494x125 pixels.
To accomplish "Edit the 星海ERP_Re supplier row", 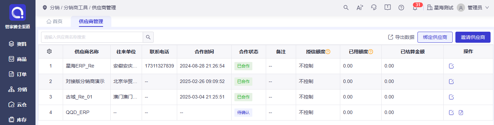I will 451,66.
